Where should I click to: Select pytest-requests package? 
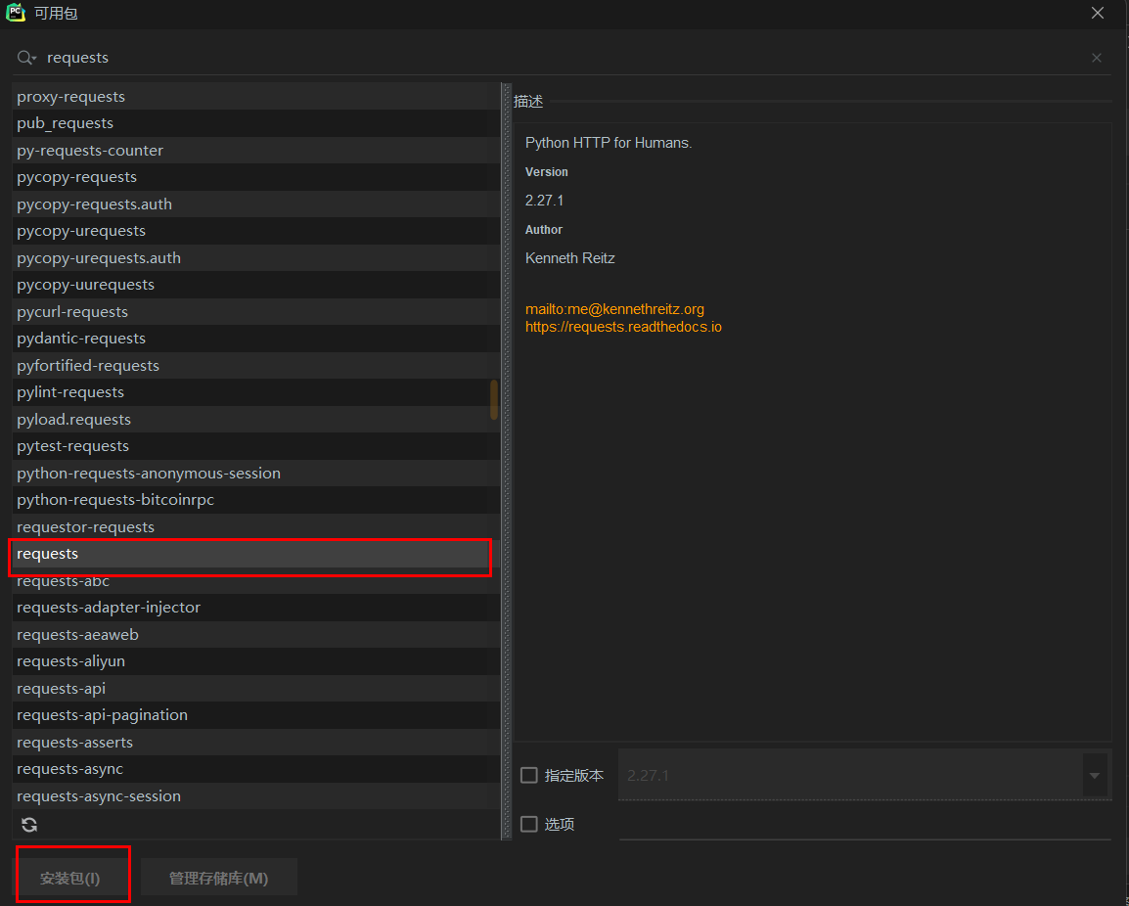[x=255, y=446]
